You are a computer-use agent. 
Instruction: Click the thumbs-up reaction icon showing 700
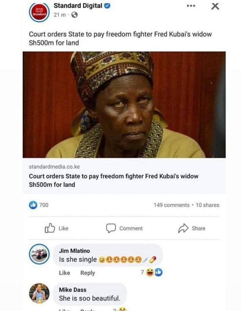click(33, 205)
